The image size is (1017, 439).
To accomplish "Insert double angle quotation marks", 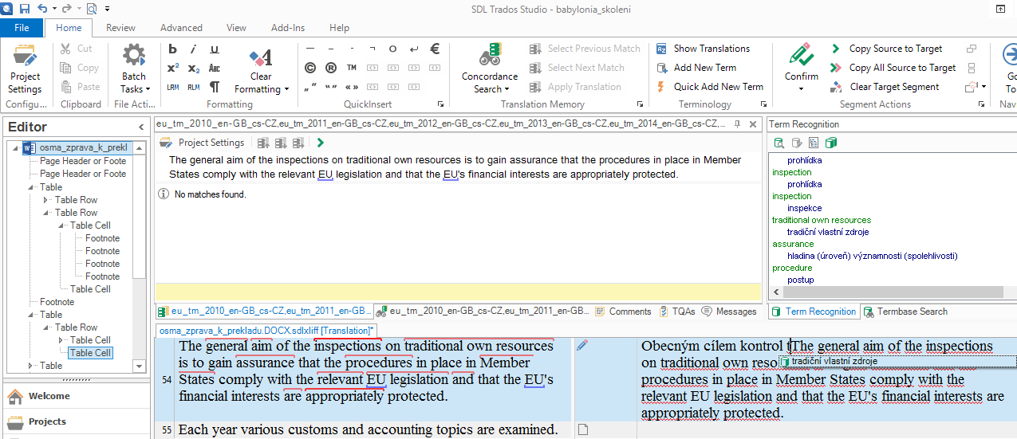I will click(x=352, y=87).
